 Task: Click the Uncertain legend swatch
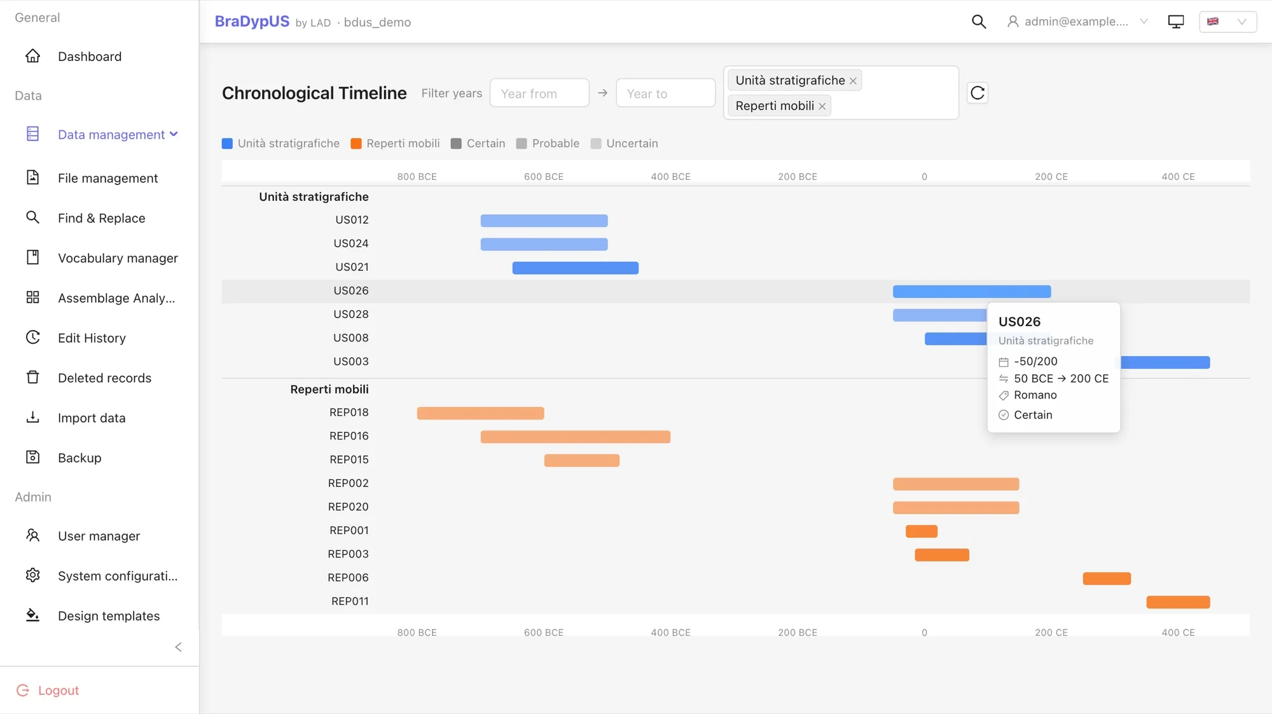(596, 144)
